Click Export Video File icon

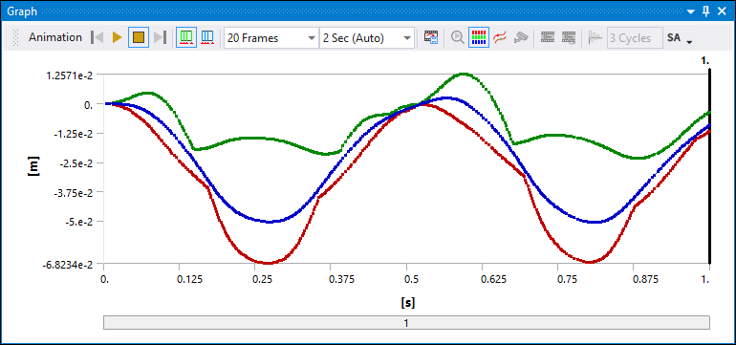click(431, 37)
